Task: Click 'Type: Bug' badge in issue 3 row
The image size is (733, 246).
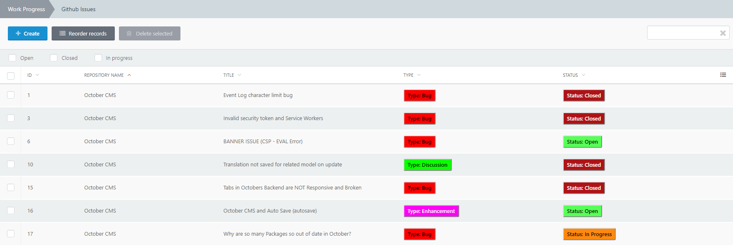Action: click(420, 118)
